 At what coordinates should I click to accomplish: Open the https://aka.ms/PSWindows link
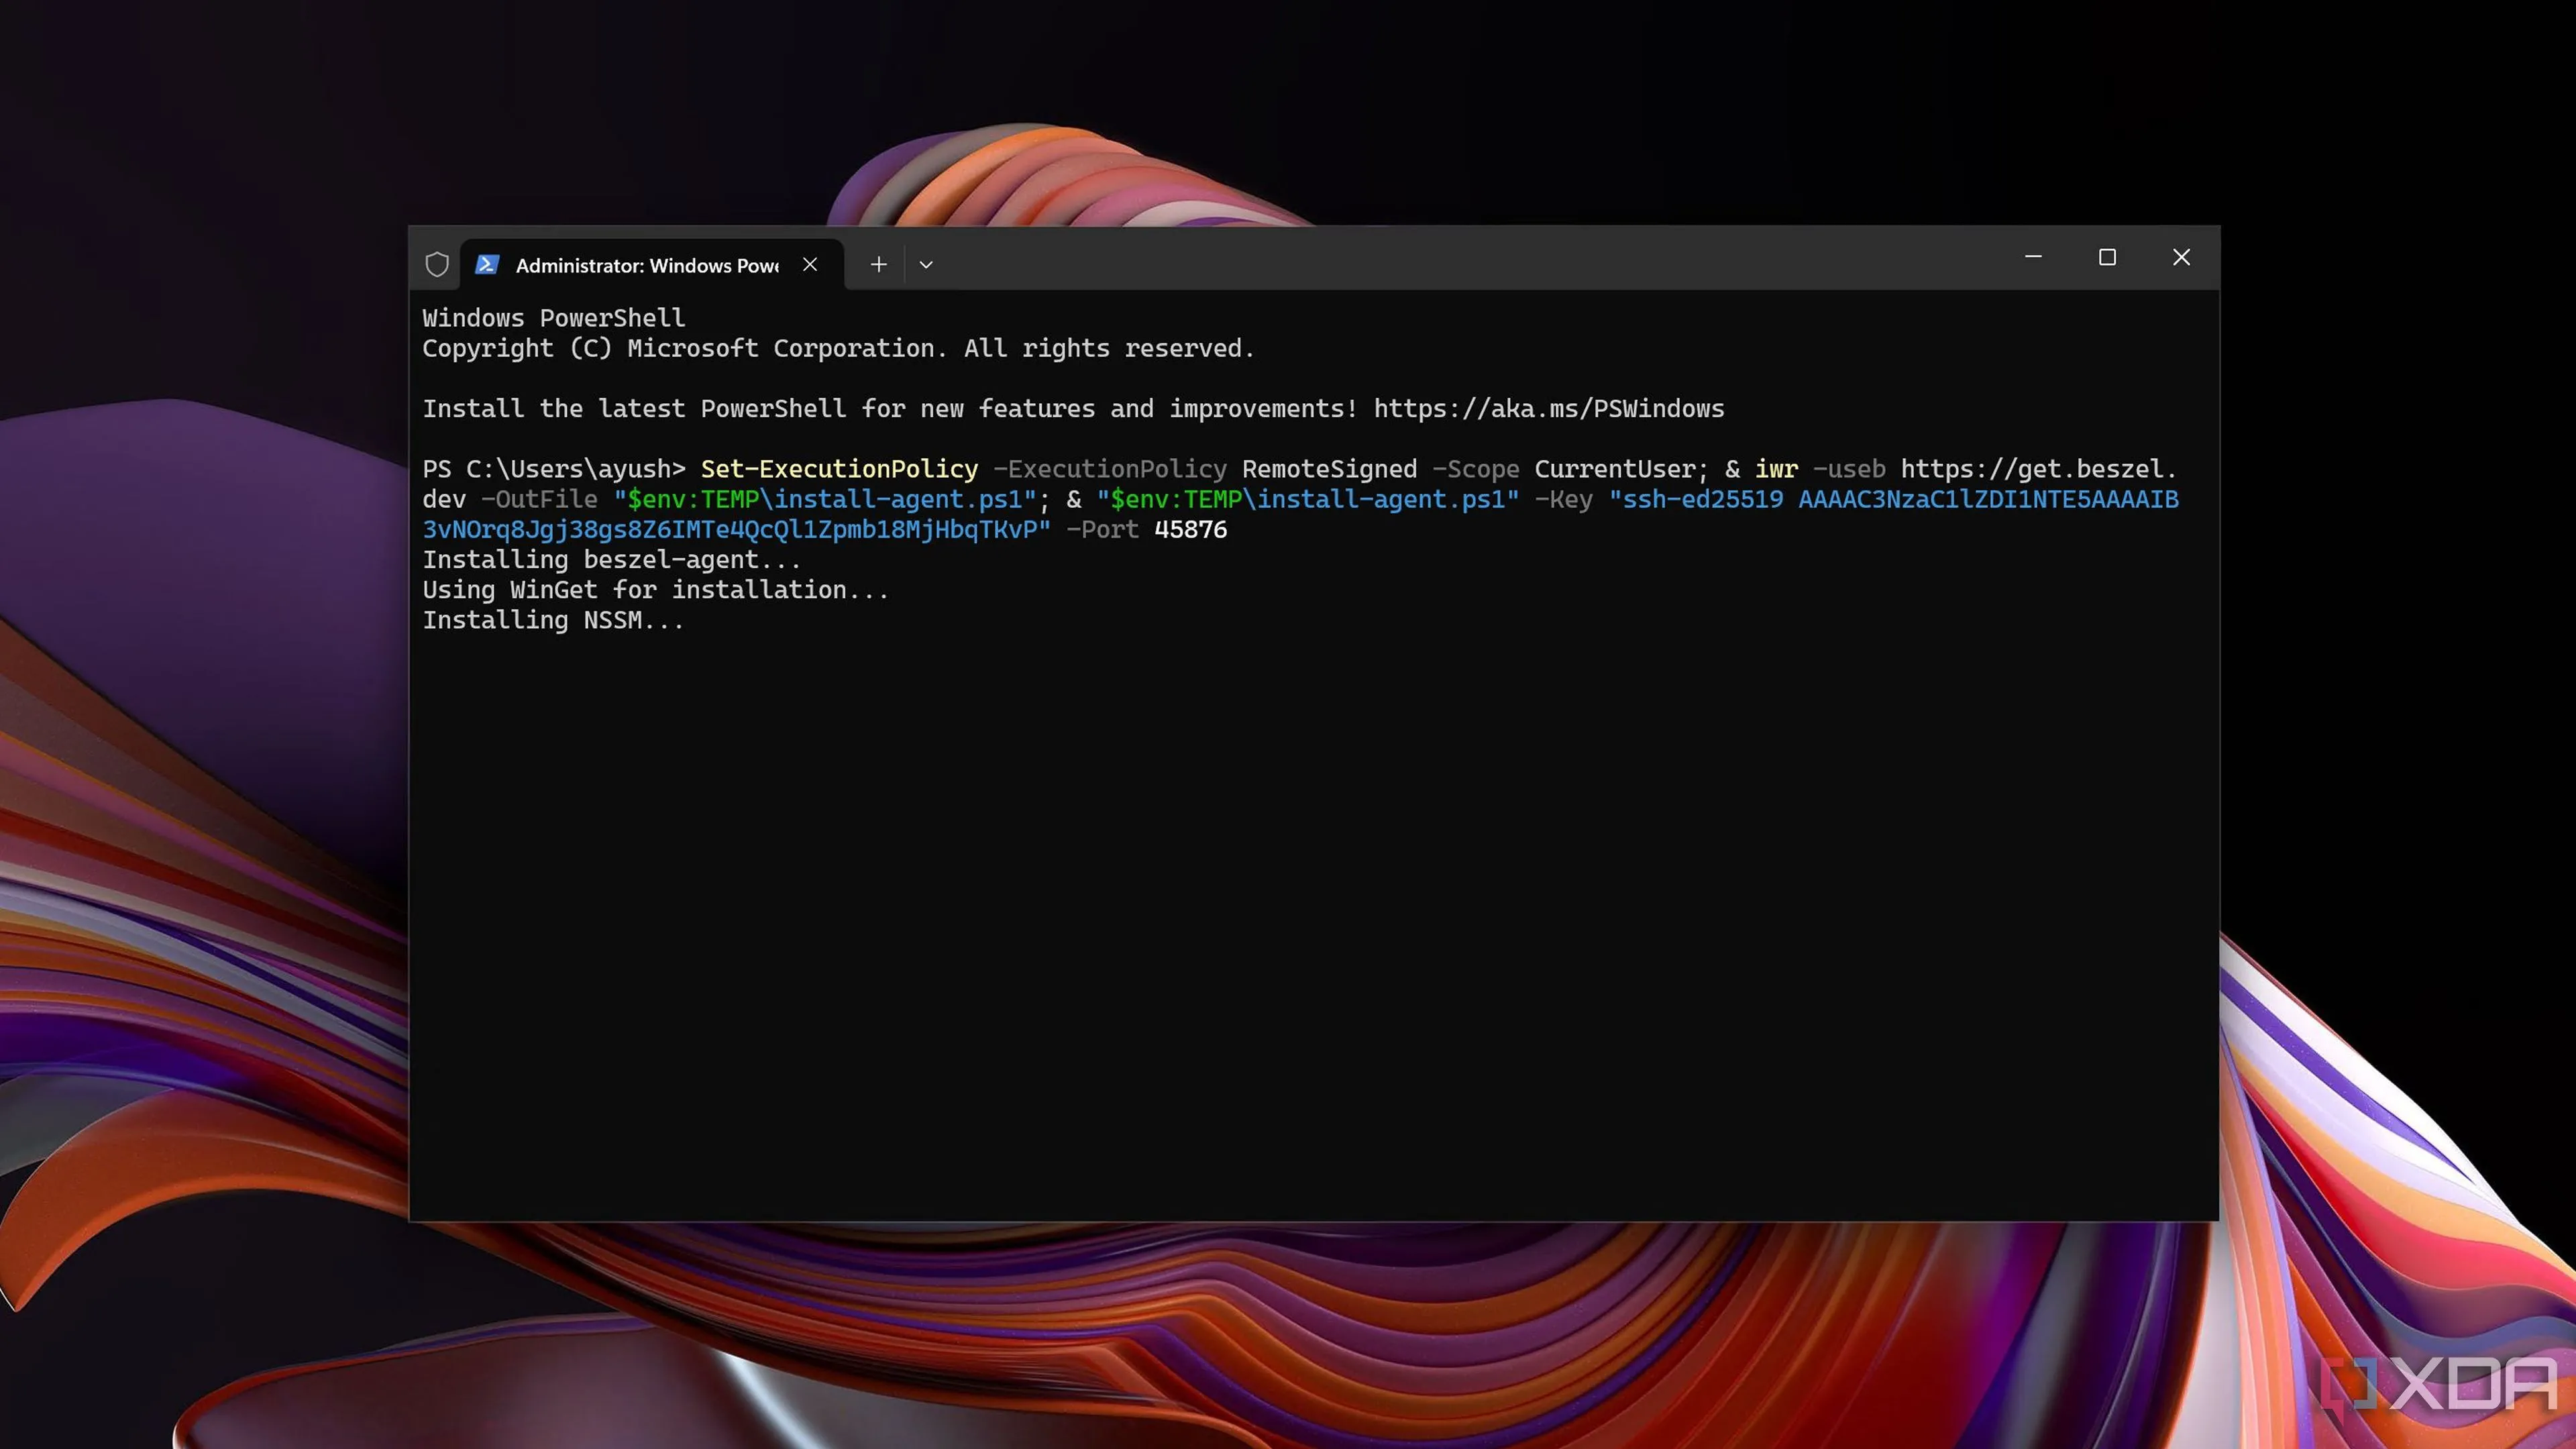coord(1549,408)
